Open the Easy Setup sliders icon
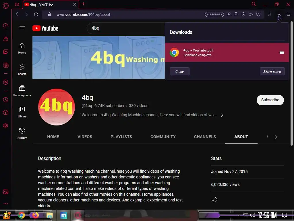 tap(288, 14)
